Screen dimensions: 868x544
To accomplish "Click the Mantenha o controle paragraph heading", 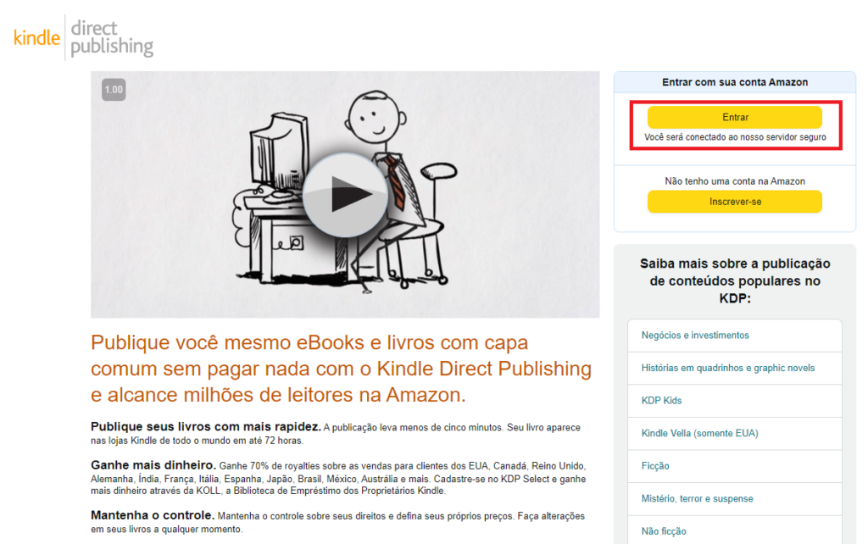I will point(153,515).
